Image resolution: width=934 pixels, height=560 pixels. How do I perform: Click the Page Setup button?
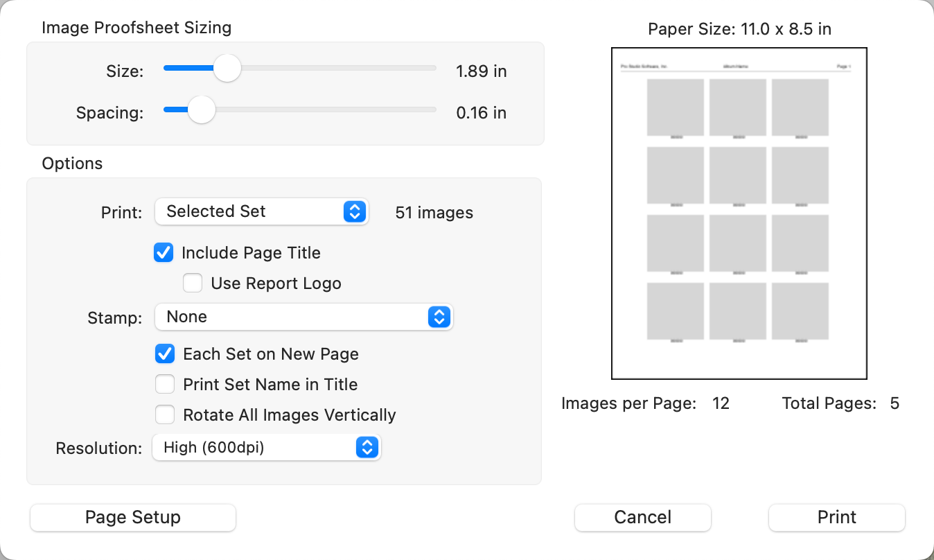(x=133, y=518)
